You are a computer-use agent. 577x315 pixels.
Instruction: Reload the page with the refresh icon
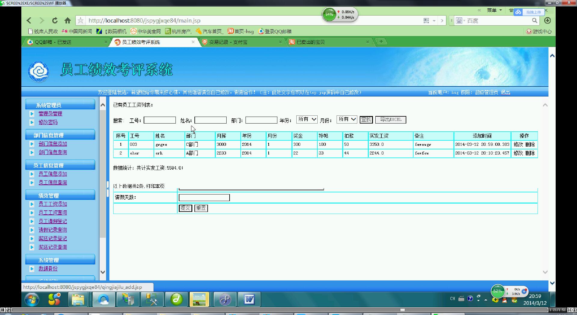point(55,20)
